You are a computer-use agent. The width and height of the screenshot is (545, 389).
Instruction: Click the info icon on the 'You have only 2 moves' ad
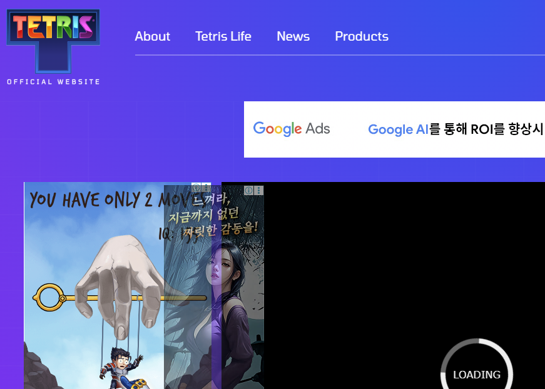click(196, 188)
